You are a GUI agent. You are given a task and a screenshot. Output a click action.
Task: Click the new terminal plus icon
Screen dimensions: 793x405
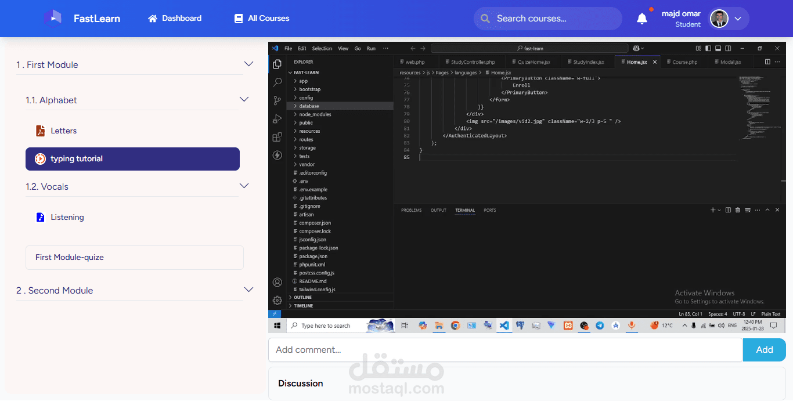tap(713, 210)
